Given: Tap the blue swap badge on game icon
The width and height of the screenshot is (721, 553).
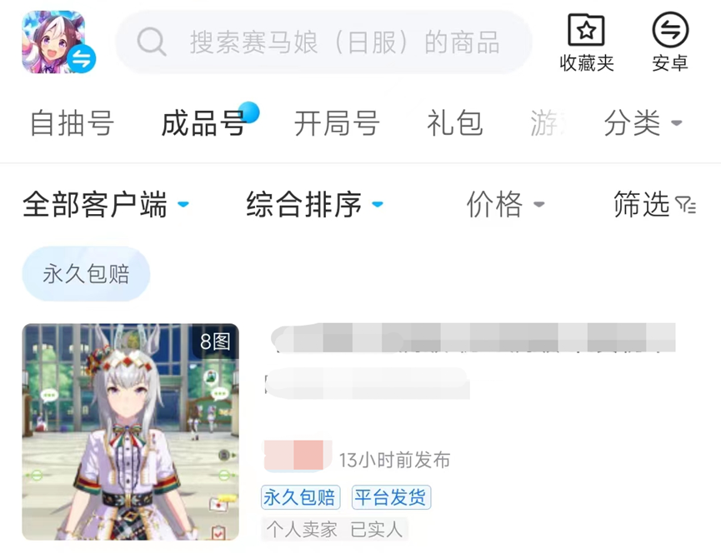Looking at the screenshot, I should [82, 59].
